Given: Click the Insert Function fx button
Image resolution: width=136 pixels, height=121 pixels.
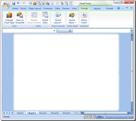Looking at the screenshot, I should (x=70, y=31).
